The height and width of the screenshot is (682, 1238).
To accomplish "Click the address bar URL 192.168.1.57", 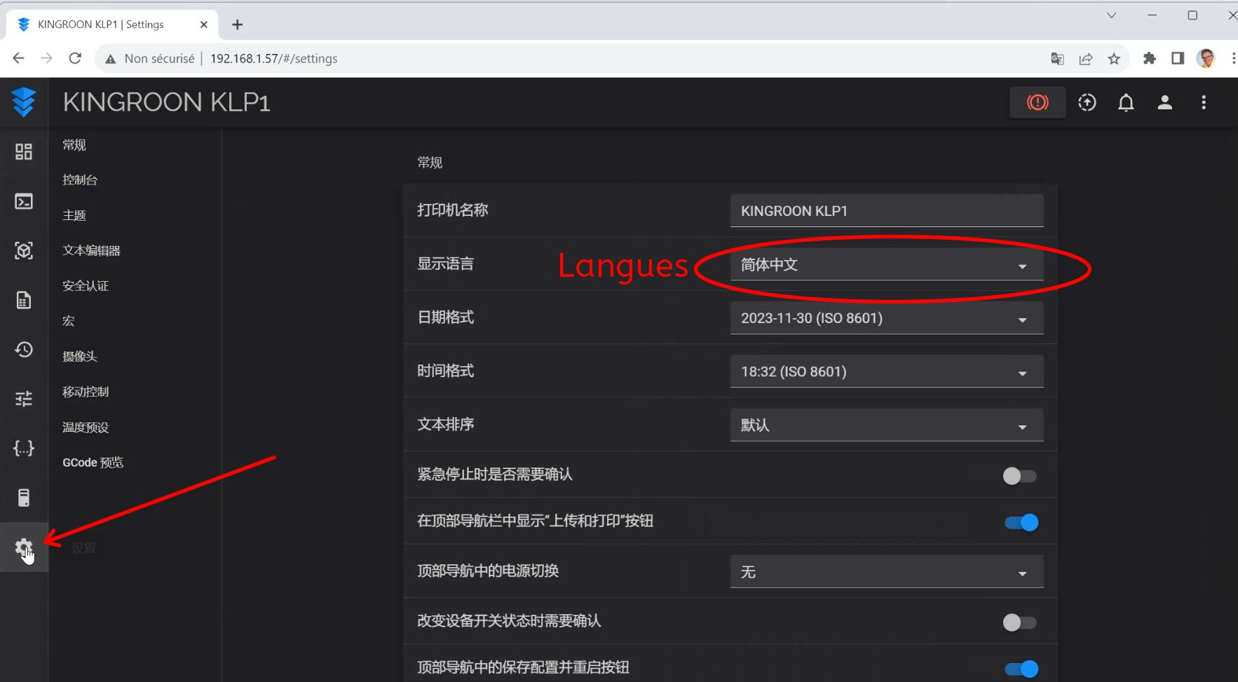I will pos(274,59).
